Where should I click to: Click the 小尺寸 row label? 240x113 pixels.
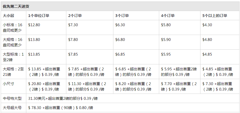pyautogui.click(x=8, y=84)
